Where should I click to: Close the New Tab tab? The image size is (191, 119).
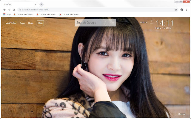click(x=36, y=4)
